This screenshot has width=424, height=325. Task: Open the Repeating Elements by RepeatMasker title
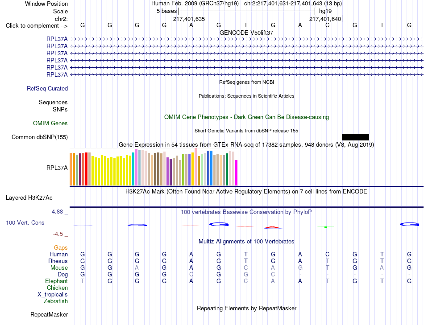pyautogui.click(x=247, y=309)
